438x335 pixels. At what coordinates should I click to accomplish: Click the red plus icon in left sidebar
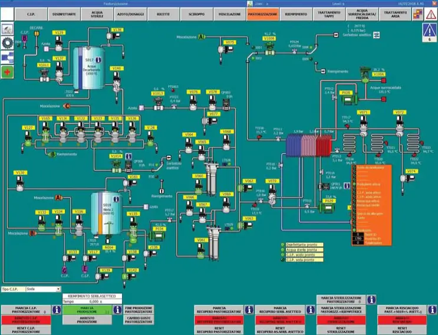(x=8, y=71)
